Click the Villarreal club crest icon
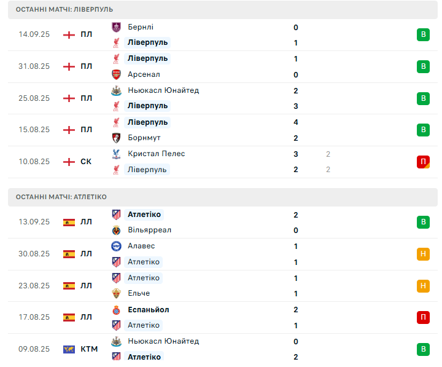 click(116, 230)
